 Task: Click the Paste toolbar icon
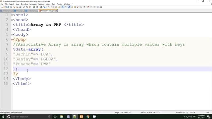30,7
